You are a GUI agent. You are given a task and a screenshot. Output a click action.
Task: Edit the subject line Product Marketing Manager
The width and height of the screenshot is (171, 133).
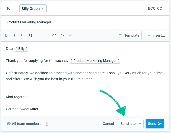pos(85,22)
